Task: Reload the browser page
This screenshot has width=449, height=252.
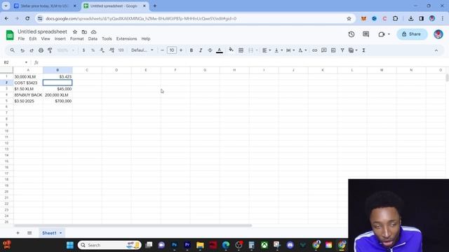Action: [27, 19]
